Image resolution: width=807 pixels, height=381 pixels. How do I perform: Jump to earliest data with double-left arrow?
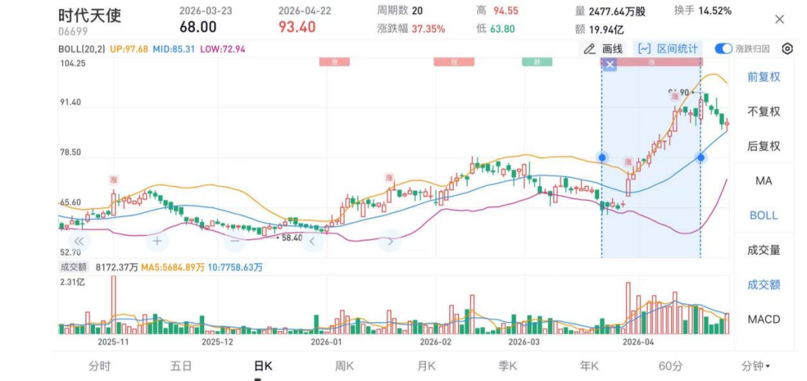coord(78,241)
